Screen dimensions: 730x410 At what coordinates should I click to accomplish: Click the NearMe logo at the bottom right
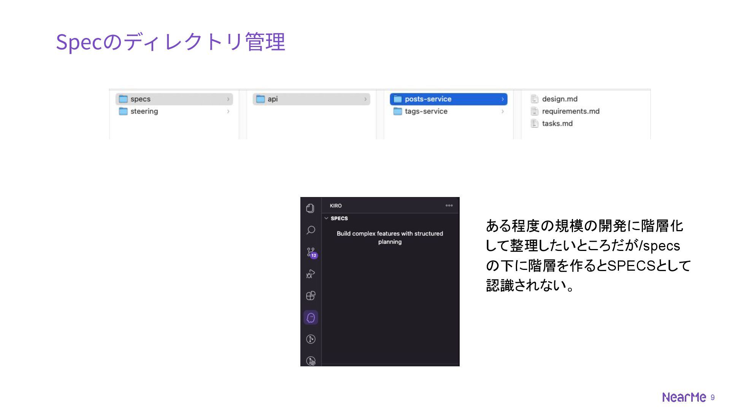coord(684,397)
